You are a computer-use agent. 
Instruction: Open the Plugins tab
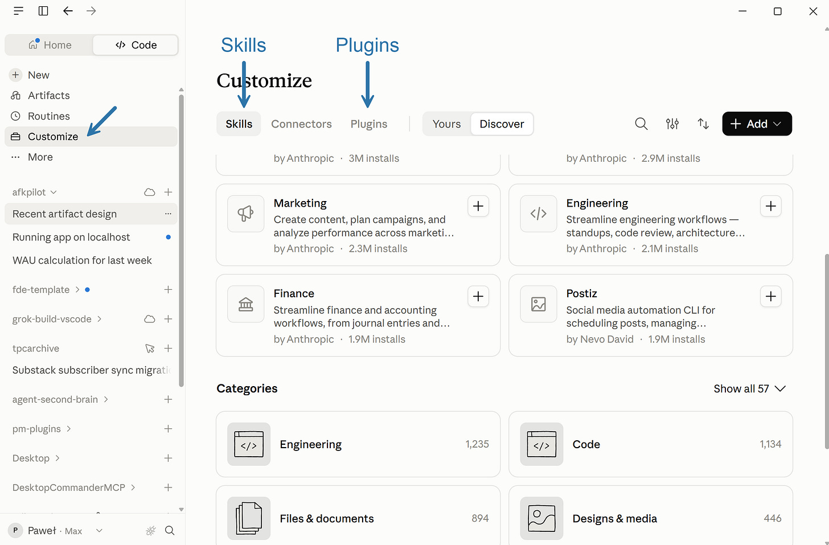[x=369, y=124]
